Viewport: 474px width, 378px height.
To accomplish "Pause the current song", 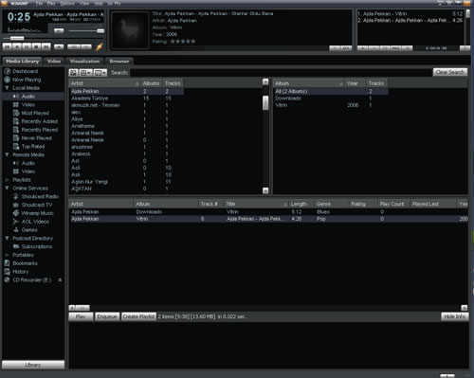I will point(27,46).
